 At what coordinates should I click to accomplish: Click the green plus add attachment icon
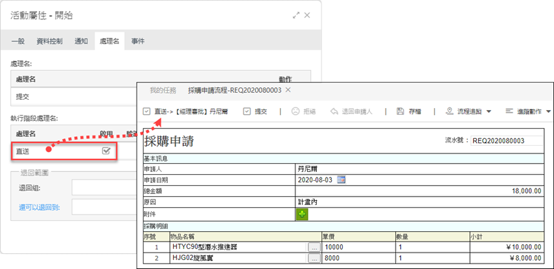pos(302,214)
